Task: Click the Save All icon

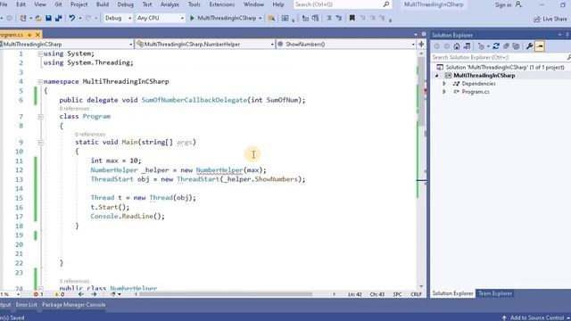Action: click(58, 18)
